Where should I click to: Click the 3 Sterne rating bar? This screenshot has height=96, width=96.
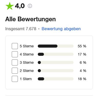pyautogui.click(x=56, y=62)
